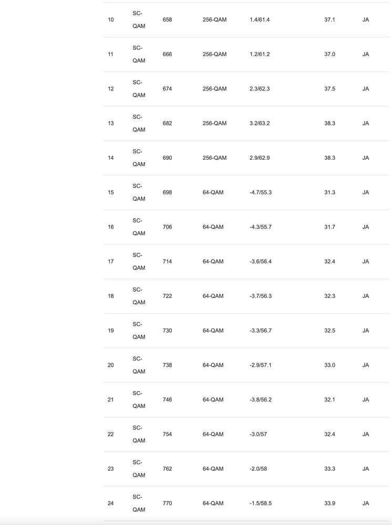Click frequency value 658 in channel 10 row
This screenshot has width=392, height=525.
[167, 20]
